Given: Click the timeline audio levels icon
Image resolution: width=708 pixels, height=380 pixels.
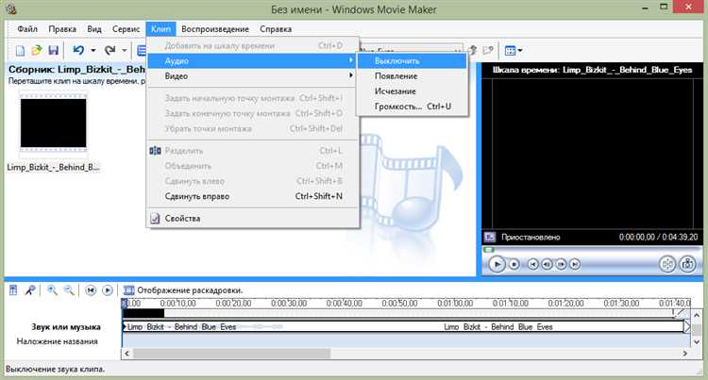Looking at the screenshot, I should [x=13, y=290].
